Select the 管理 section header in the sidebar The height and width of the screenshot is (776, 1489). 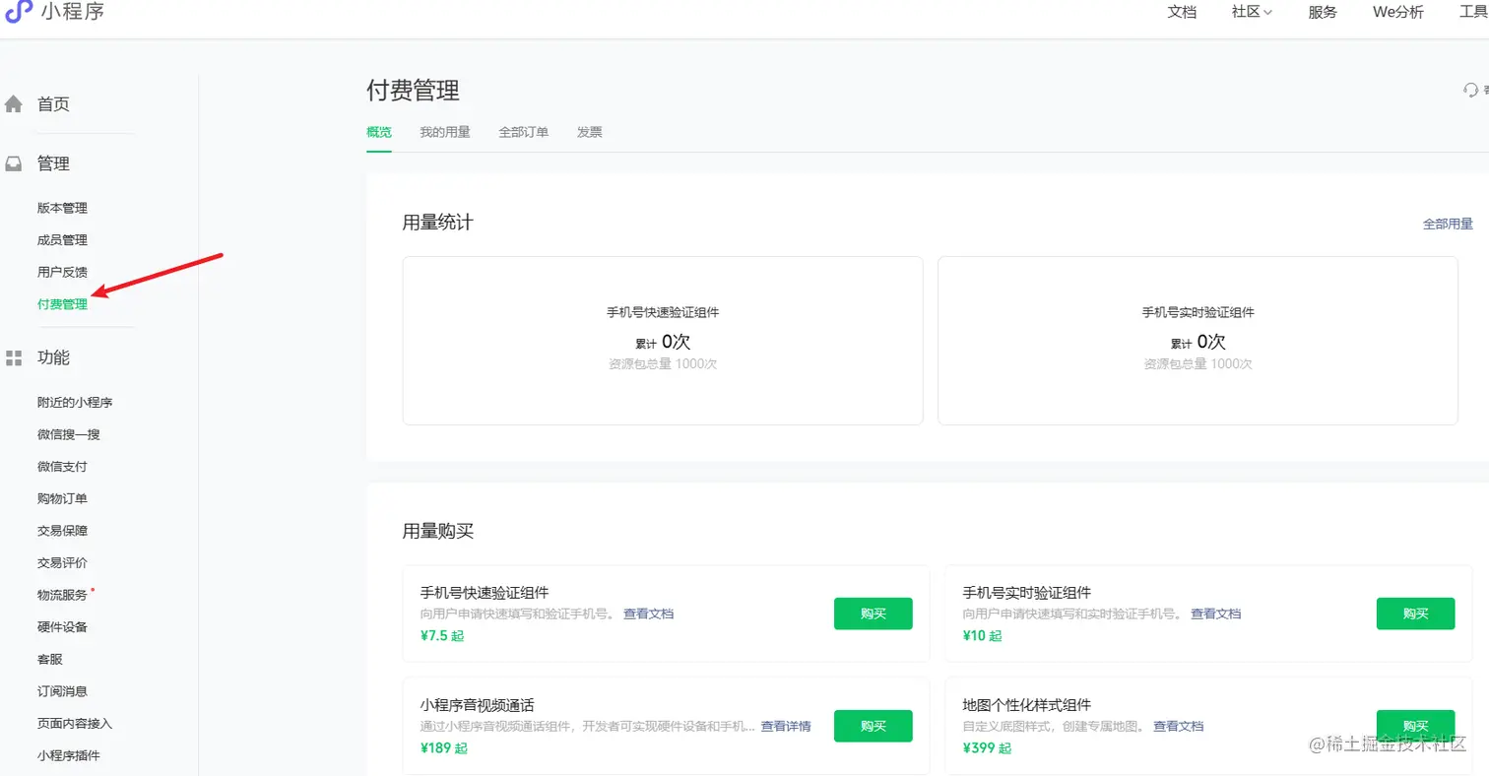coord(53,164)
